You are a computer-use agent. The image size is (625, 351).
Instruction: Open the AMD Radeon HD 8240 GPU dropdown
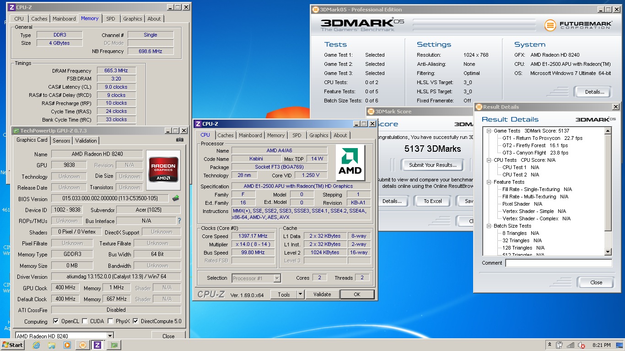110,336
